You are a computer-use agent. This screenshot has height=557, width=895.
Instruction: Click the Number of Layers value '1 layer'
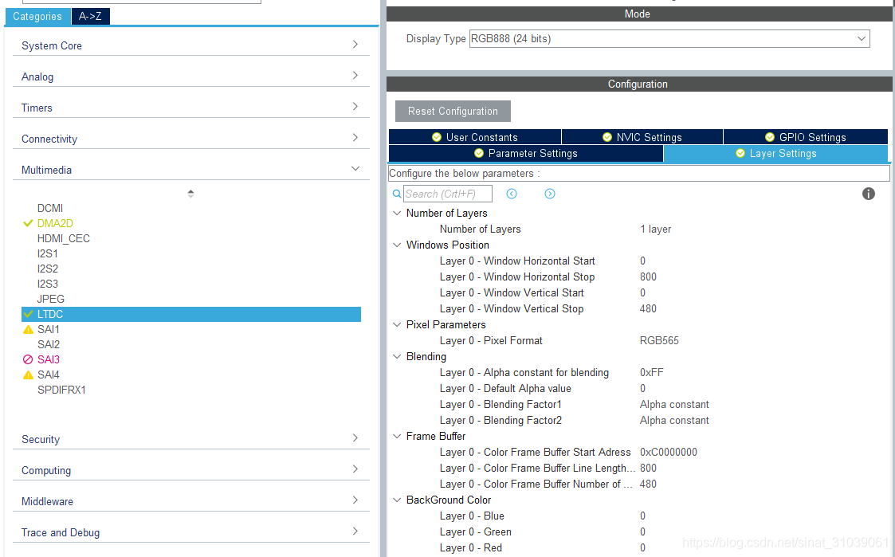click(655, 229)
